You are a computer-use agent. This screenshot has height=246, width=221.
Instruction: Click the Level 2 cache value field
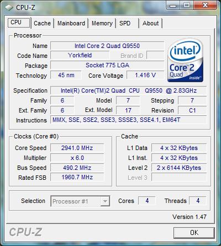179,168
